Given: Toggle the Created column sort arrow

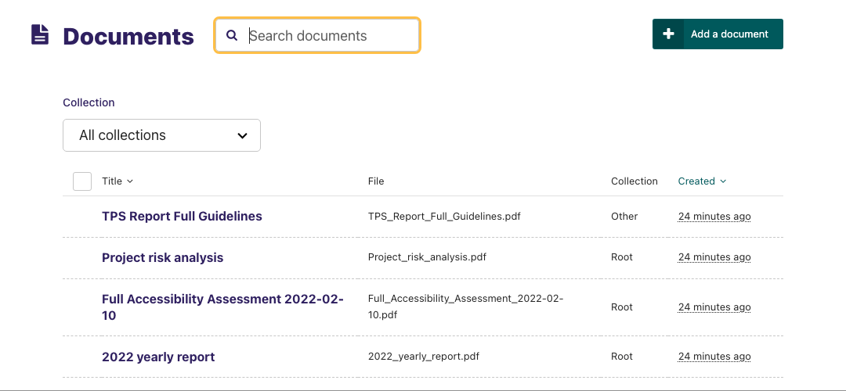Looking at the screenshot, I should 723,181.
